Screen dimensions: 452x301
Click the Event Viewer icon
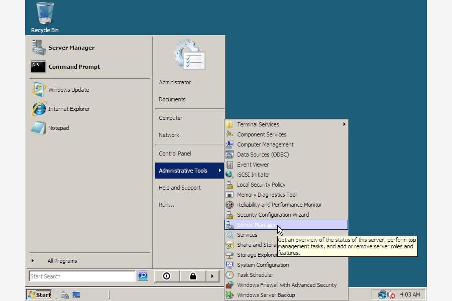pos(230,165)
